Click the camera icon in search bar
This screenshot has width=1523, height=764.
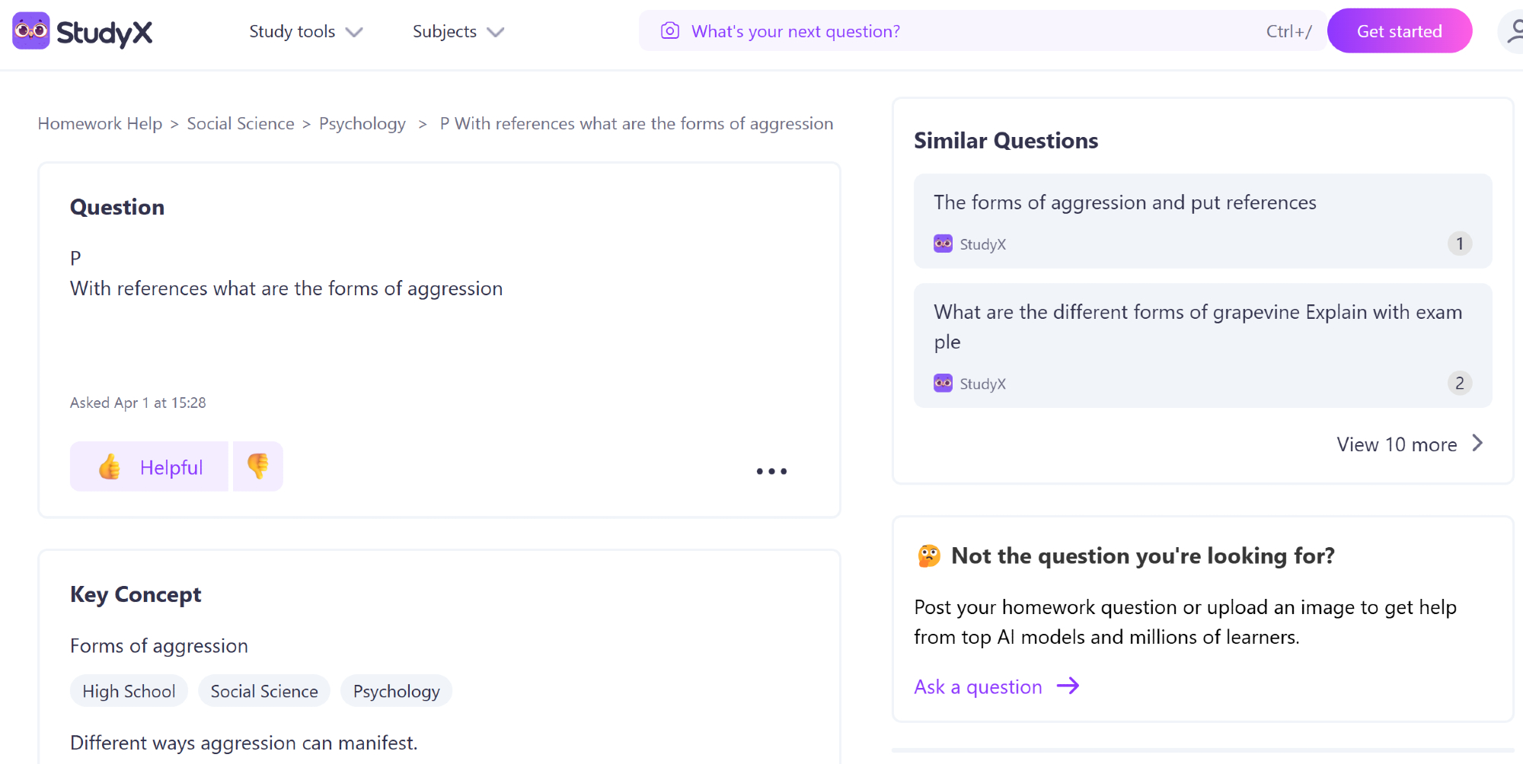point(670,31)
